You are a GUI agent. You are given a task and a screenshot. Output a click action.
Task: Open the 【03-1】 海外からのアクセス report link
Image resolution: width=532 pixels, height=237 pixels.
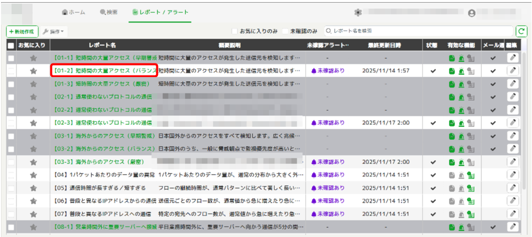pos(103,136)
